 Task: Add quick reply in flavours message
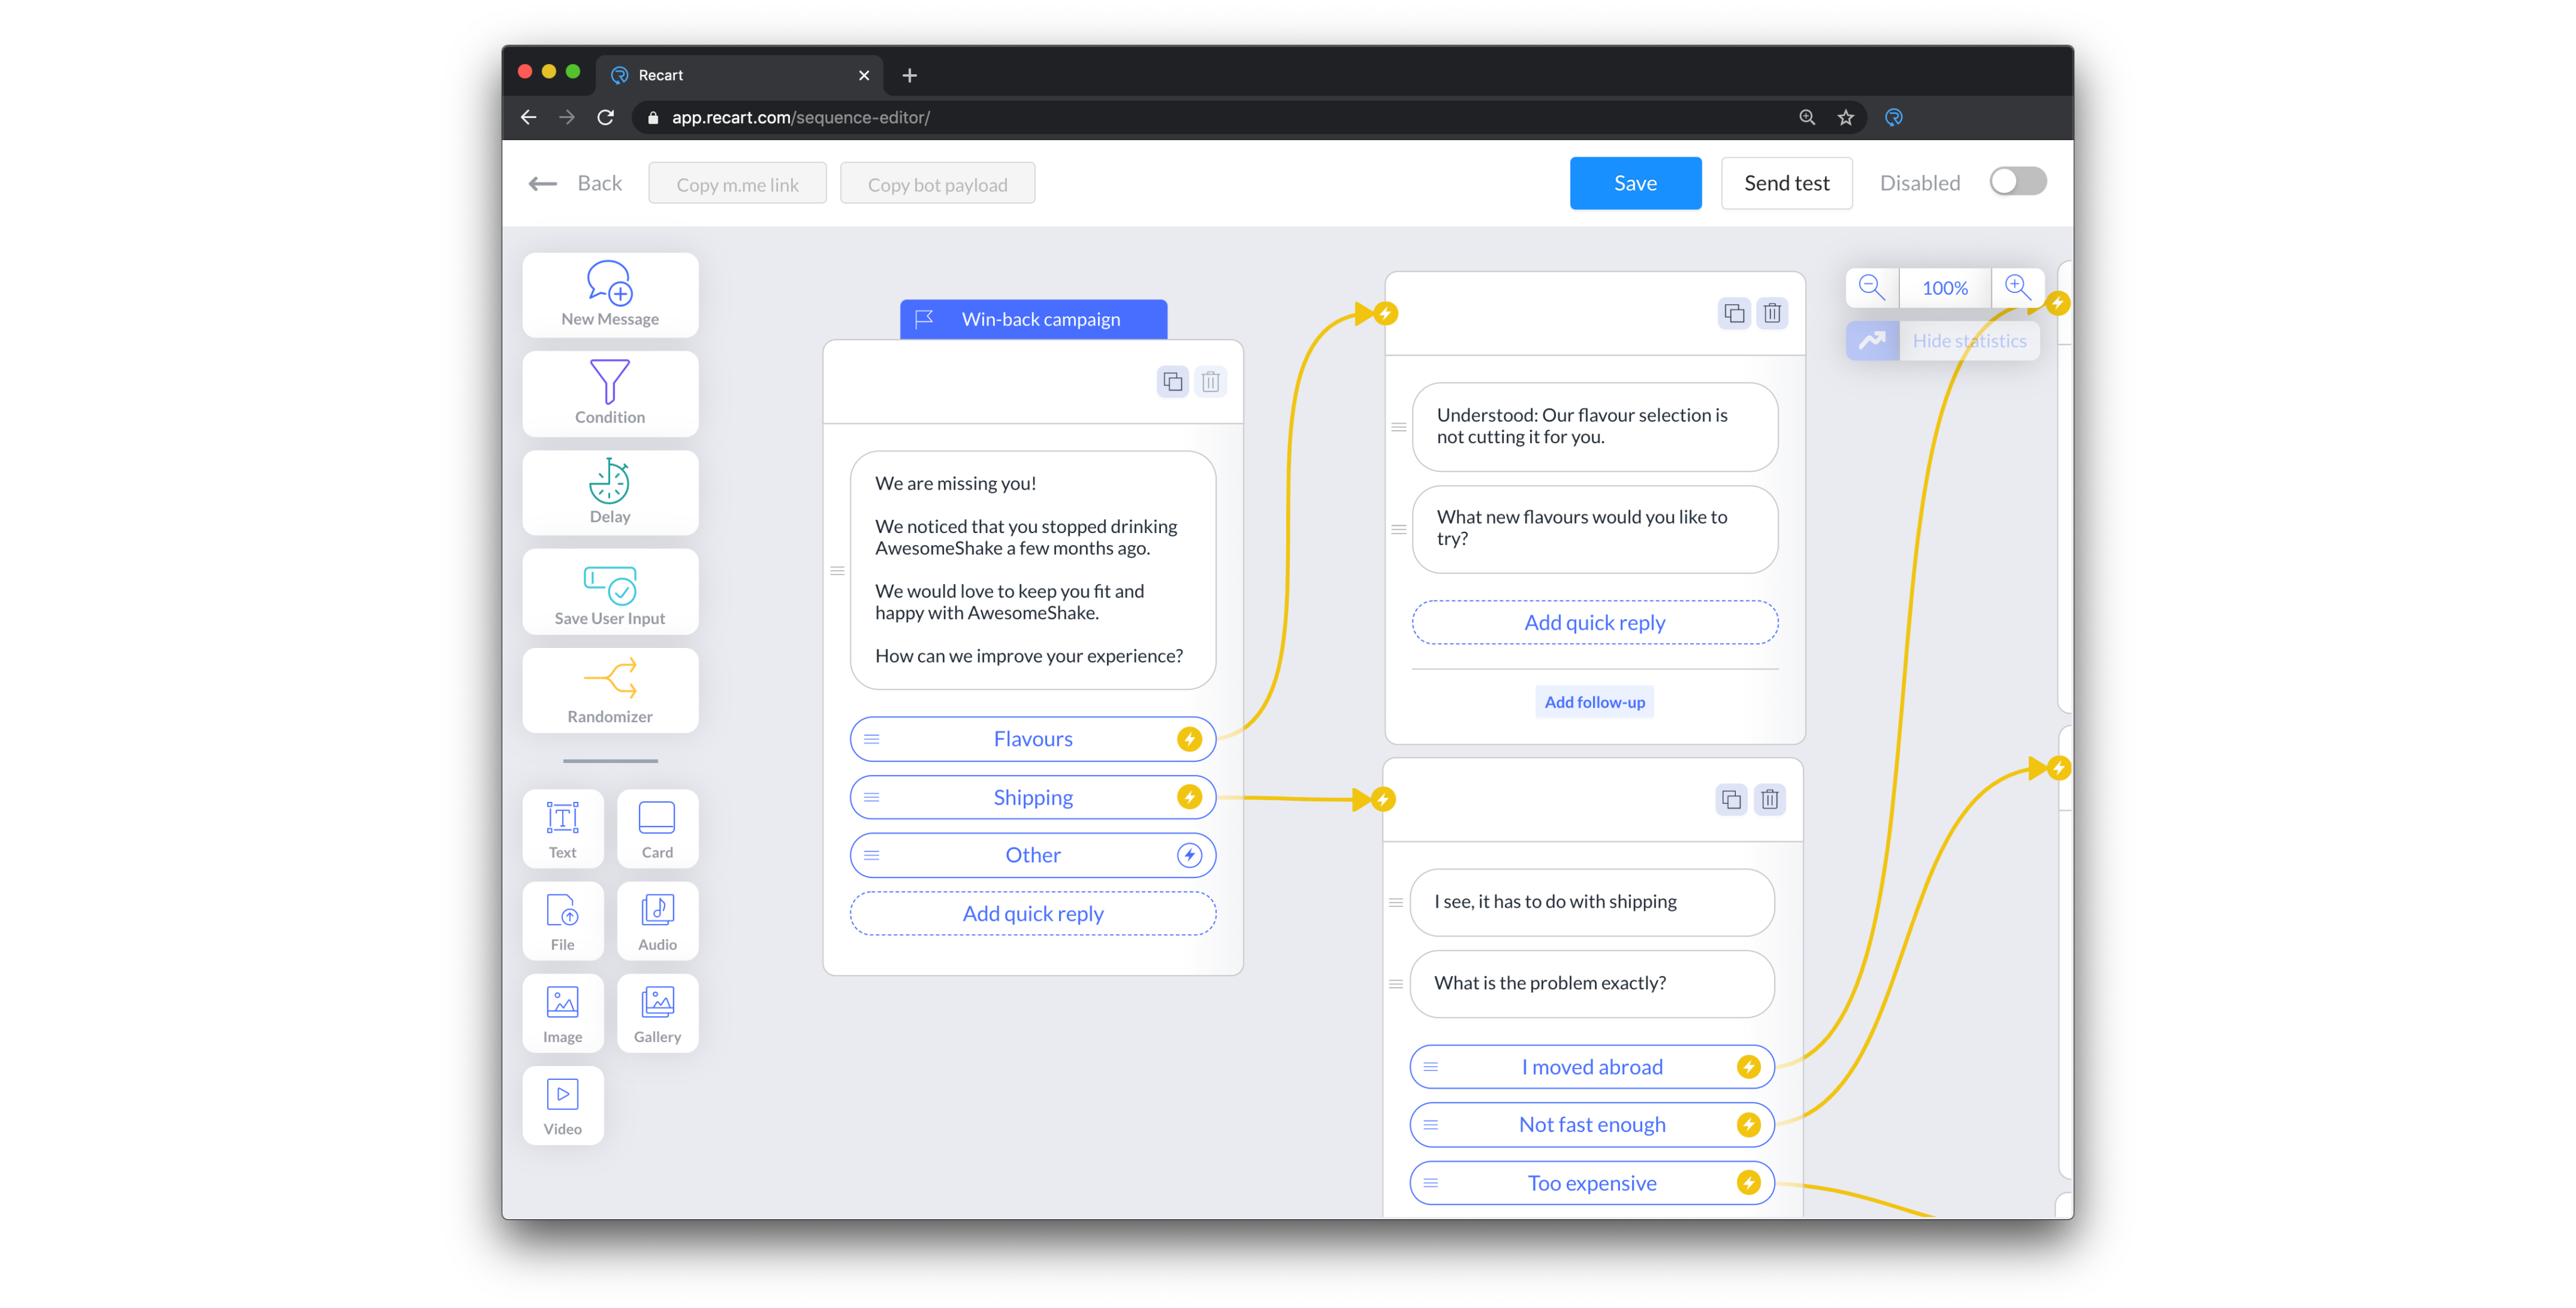[1594, 622]
